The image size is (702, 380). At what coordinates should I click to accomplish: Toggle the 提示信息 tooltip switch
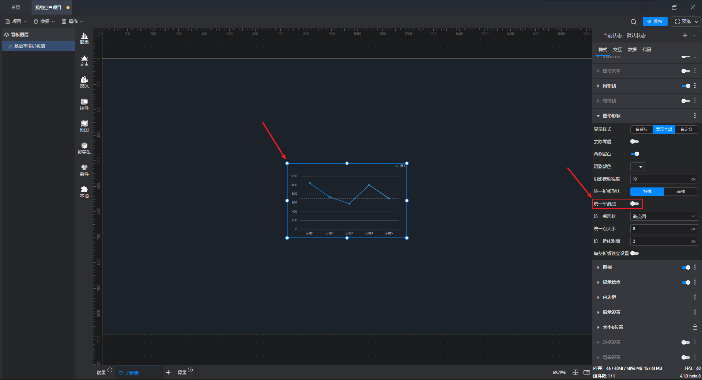(x=686, y=282)
